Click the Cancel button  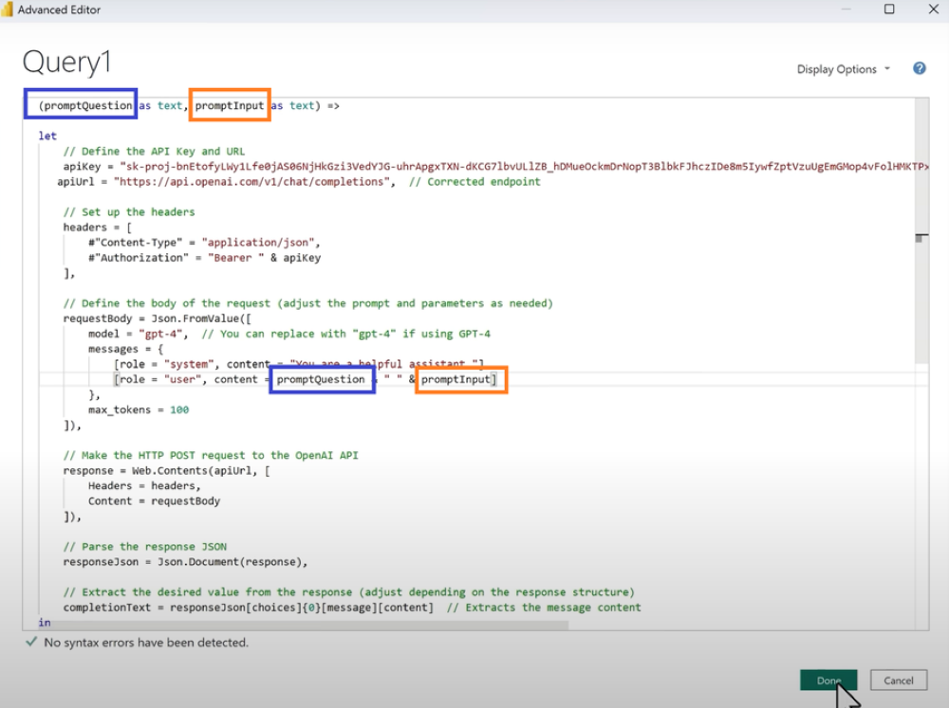pos(898,681)
